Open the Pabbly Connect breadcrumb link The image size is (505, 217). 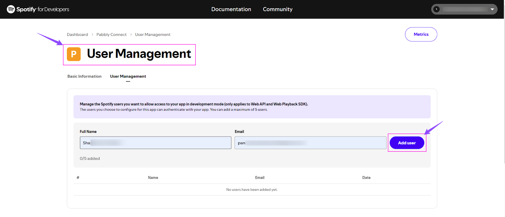tap(111, 35)
